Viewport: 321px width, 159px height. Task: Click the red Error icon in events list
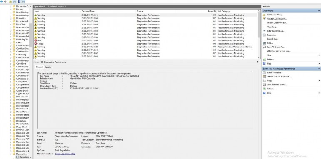tap(35, 40)
